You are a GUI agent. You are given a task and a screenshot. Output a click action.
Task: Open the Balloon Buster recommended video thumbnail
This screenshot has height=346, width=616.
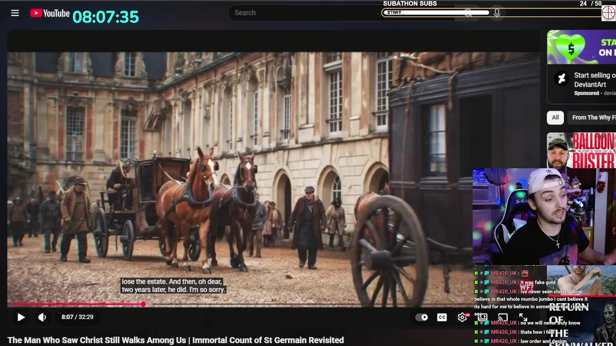(x=581, y=150)
